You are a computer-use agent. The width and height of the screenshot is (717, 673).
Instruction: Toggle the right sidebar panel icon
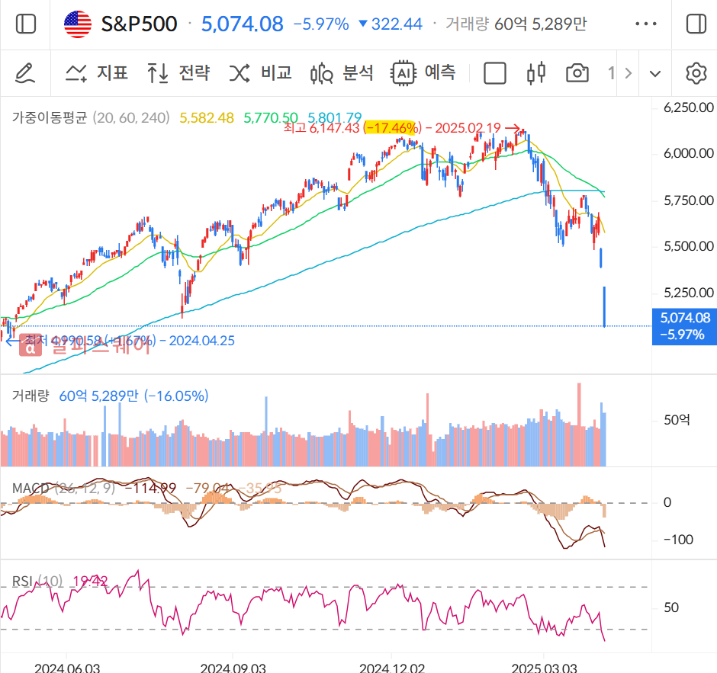(x=696, y=24)
